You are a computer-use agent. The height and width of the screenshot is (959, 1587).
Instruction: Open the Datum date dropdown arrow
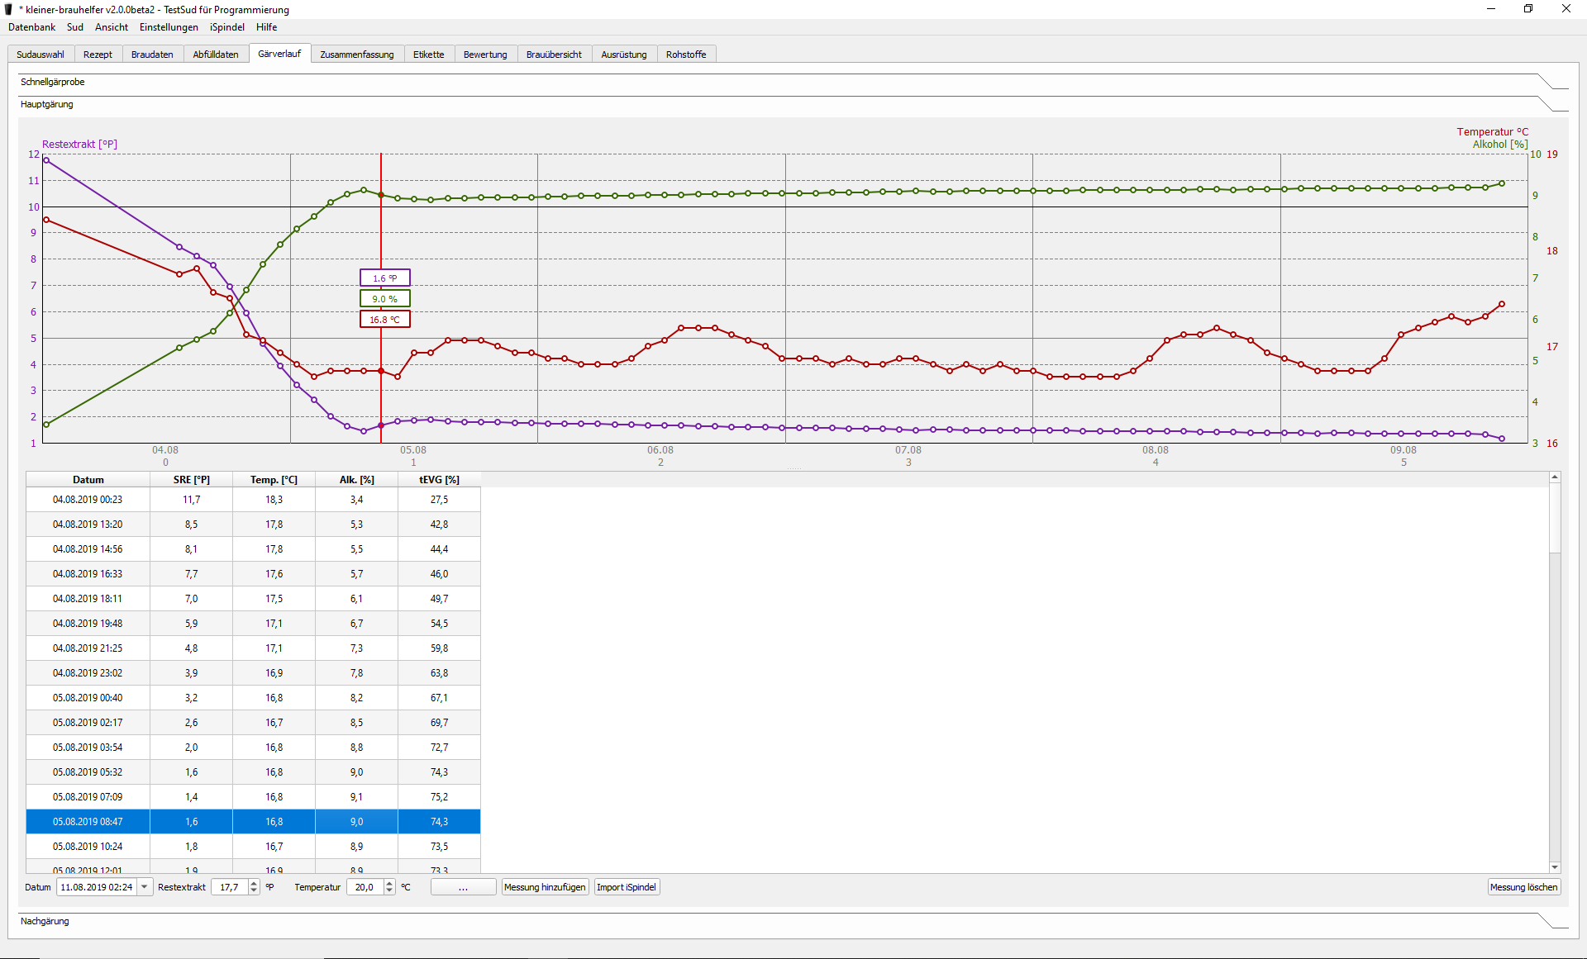145,887
